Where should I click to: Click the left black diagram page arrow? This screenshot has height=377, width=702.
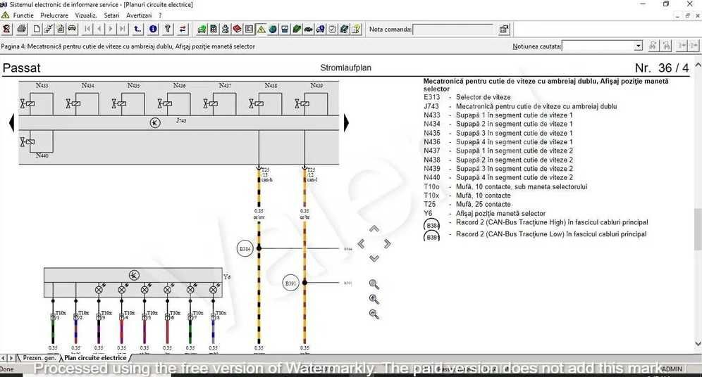click(12, 123)
